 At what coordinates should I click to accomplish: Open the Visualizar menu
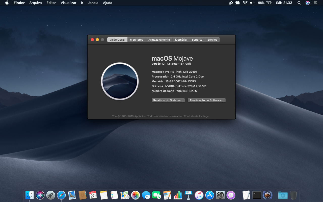68,3
